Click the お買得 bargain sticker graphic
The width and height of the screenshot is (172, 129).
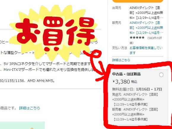click(54, 33)
